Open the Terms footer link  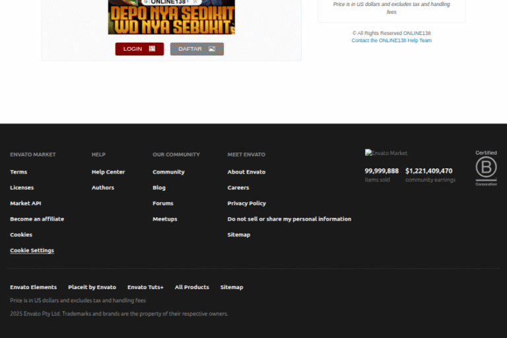18,172
